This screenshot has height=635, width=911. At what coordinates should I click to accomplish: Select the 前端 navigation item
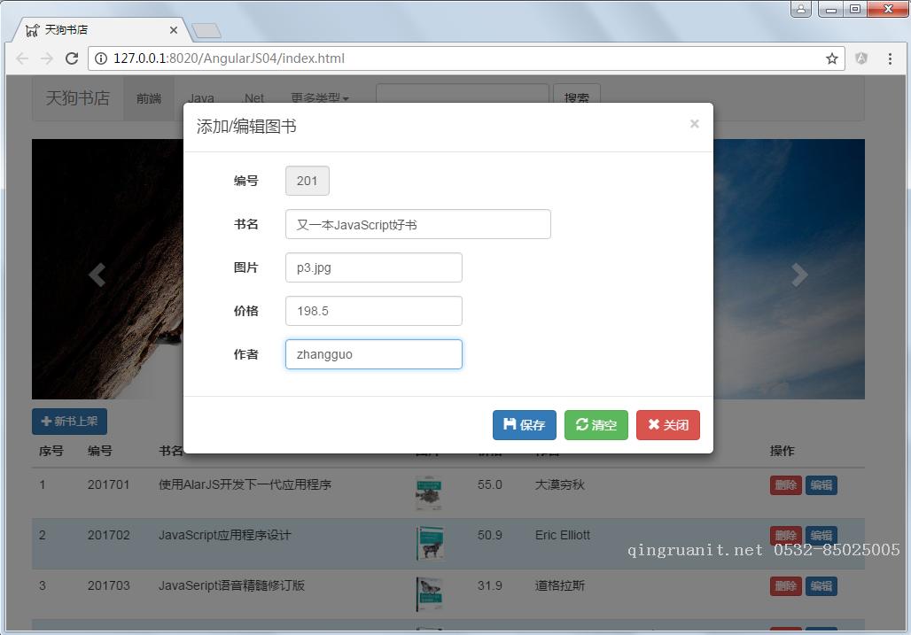coord(149,98)
